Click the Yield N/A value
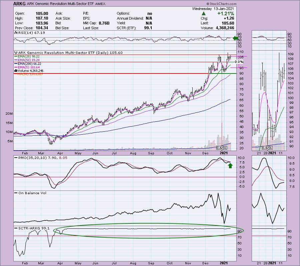Image resolution: width=300 pixels, height=266 pixels. (x=149, y=23)
